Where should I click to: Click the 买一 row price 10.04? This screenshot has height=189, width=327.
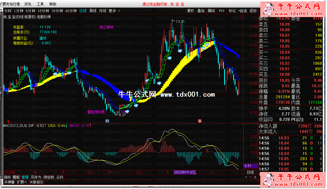pos(285,52)
